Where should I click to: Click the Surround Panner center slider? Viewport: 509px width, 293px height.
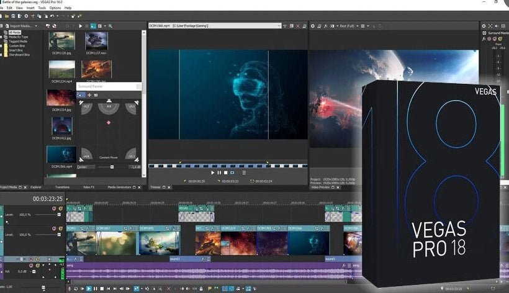pos(112,167)
